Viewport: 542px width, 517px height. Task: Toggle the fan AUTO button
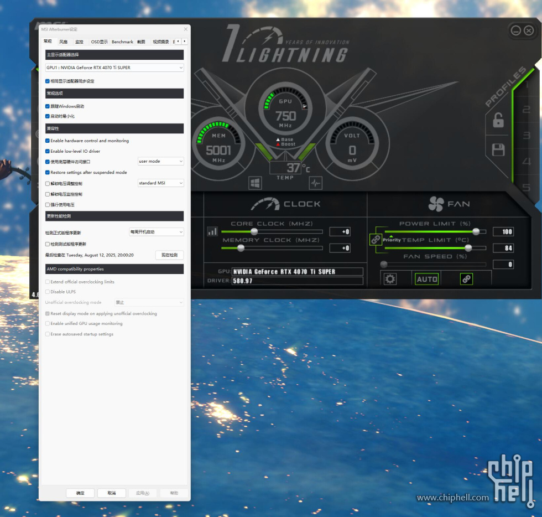pos(427,279)
